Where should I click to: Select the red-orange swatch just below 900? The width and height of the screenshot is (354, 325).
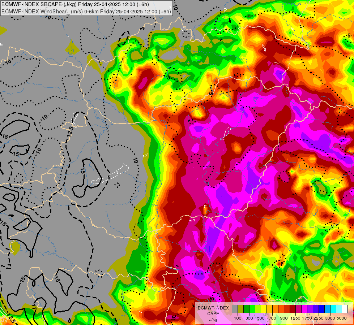tap(281, 309)
